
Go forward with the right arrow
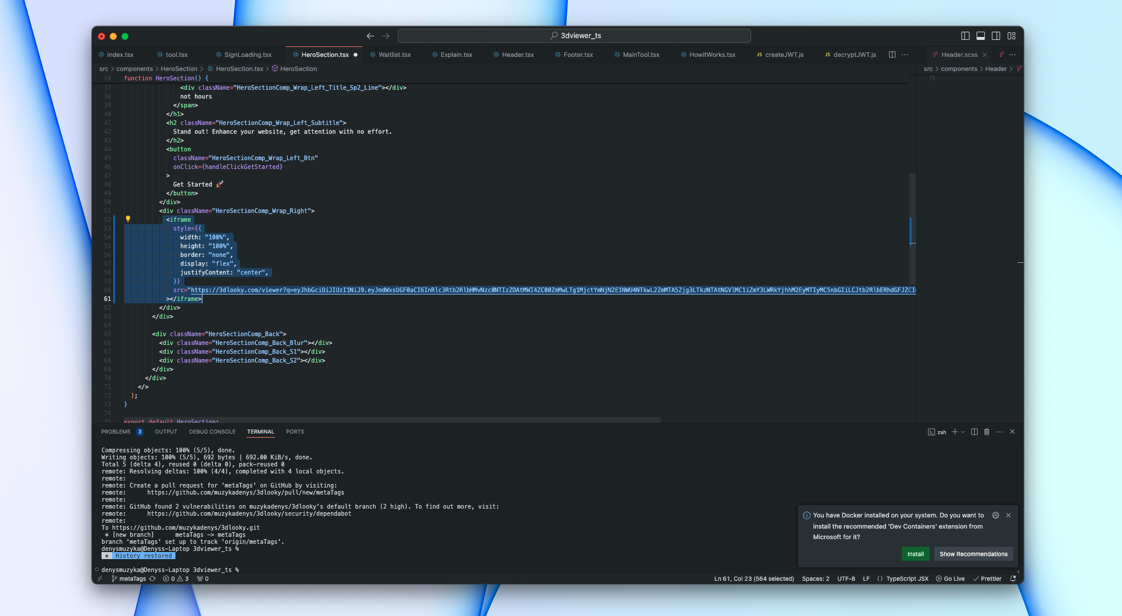click(x=386, y=36)
